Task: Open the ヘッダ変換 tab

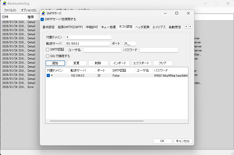Action: [x=142, y=27]
